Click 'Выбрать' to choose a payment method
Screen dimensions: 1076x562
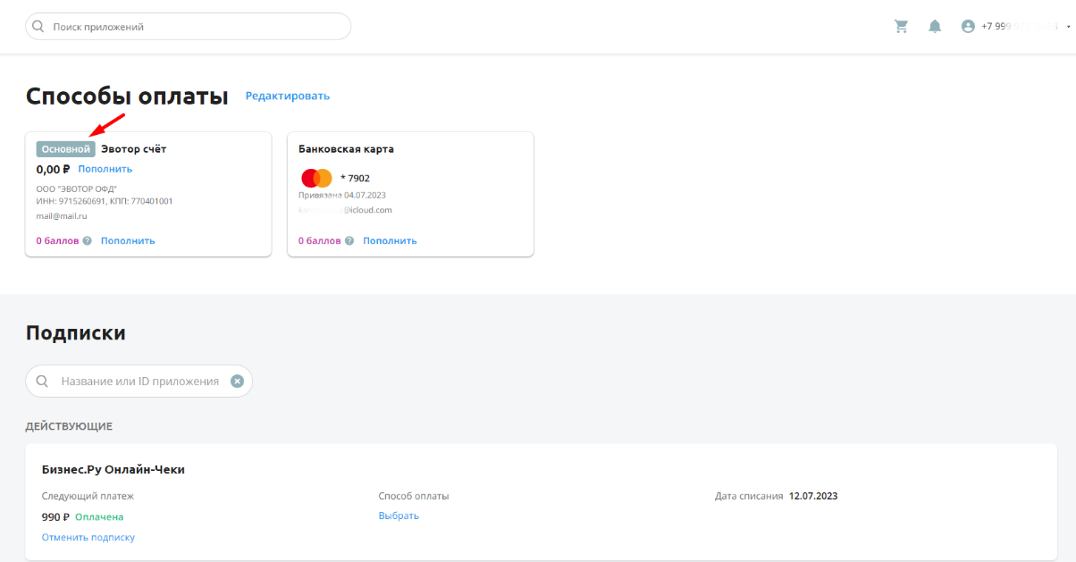click(399, 516)
